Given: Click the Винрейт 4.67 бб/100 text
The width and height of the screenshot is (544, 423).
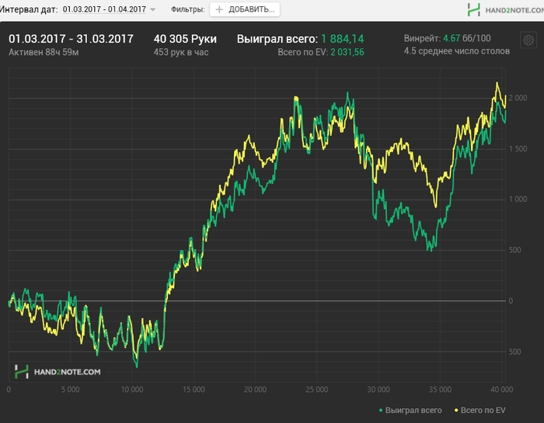Looking at the screenshot, I should point(447,38).
